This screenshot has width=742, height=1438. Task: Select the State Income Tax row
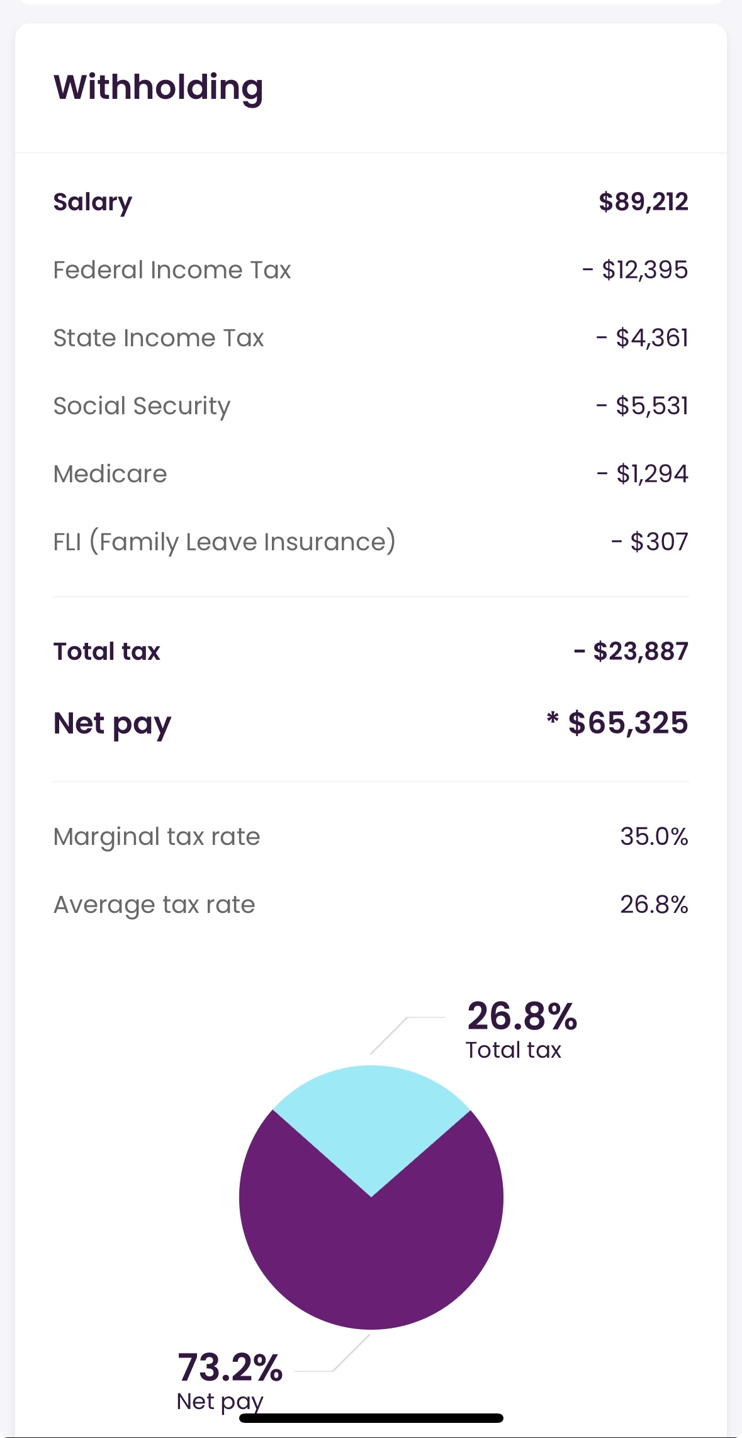159,338
